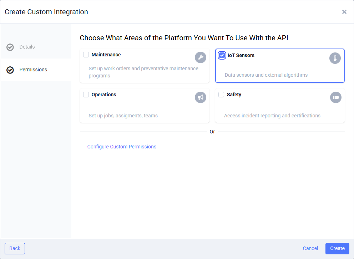Click the 'Create Custom Integration' dialog title
The width and height of the screenshot is (354, 259).
pyautogui.click(x=46, y=12)
